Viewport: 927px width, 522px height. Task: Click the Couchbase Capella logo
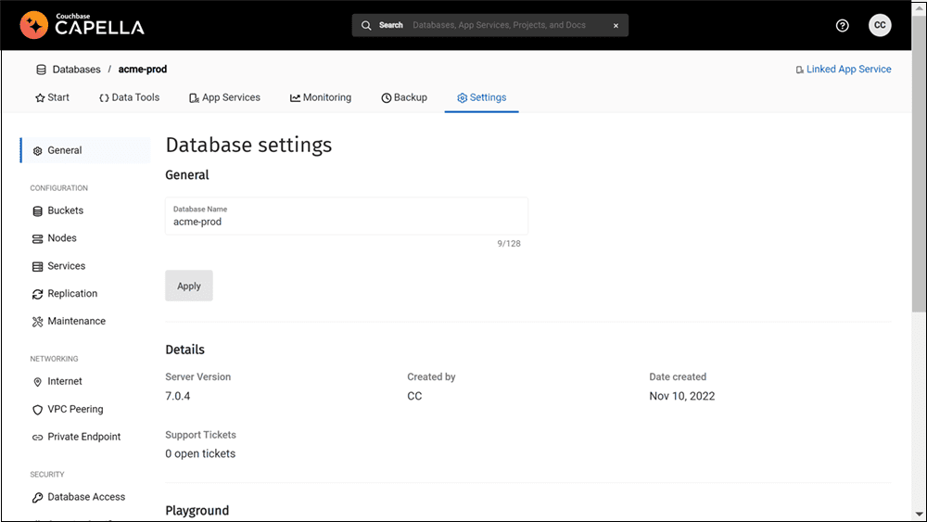pos(83,25)
